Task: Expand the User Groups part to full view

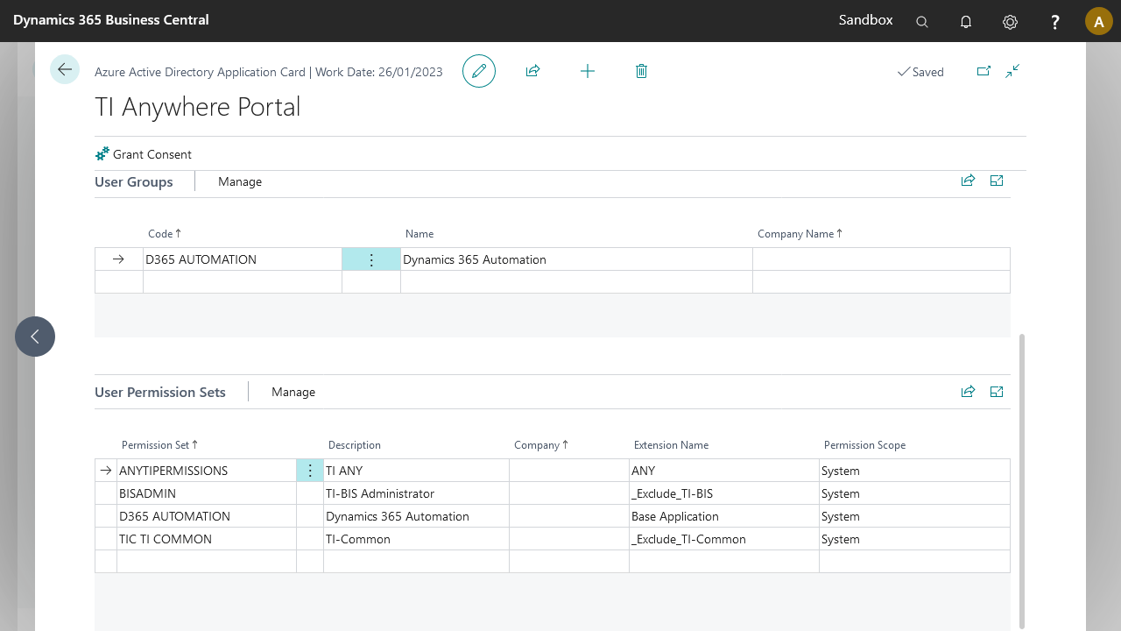Action: click(997, 181)
